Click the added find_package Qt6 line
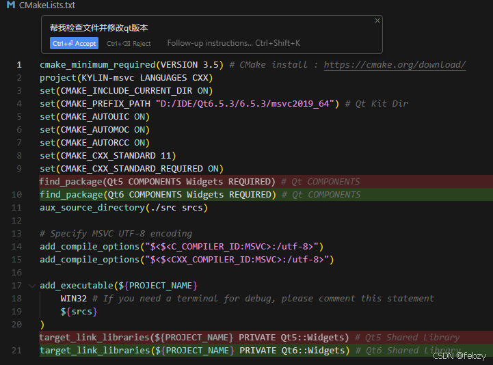 tap(266, 195)
